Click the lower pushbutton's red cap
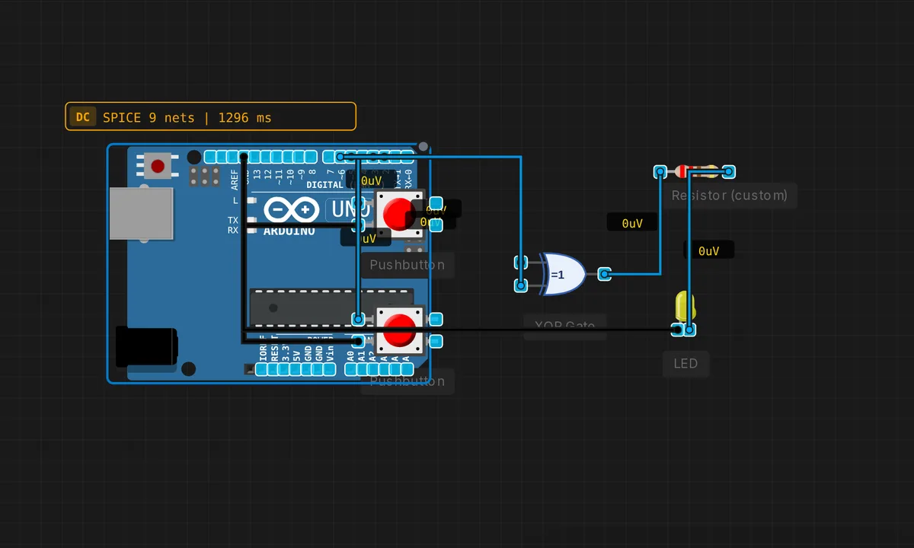The width and height of the screenshot is (914, 548). 399,330
